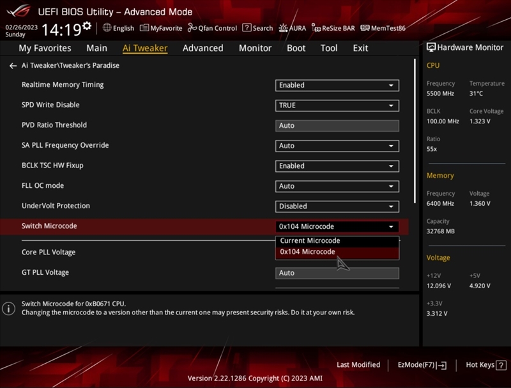511x388 pixels.
Task: Click UnderVolt Protection label
Action: tap(56, 206)
